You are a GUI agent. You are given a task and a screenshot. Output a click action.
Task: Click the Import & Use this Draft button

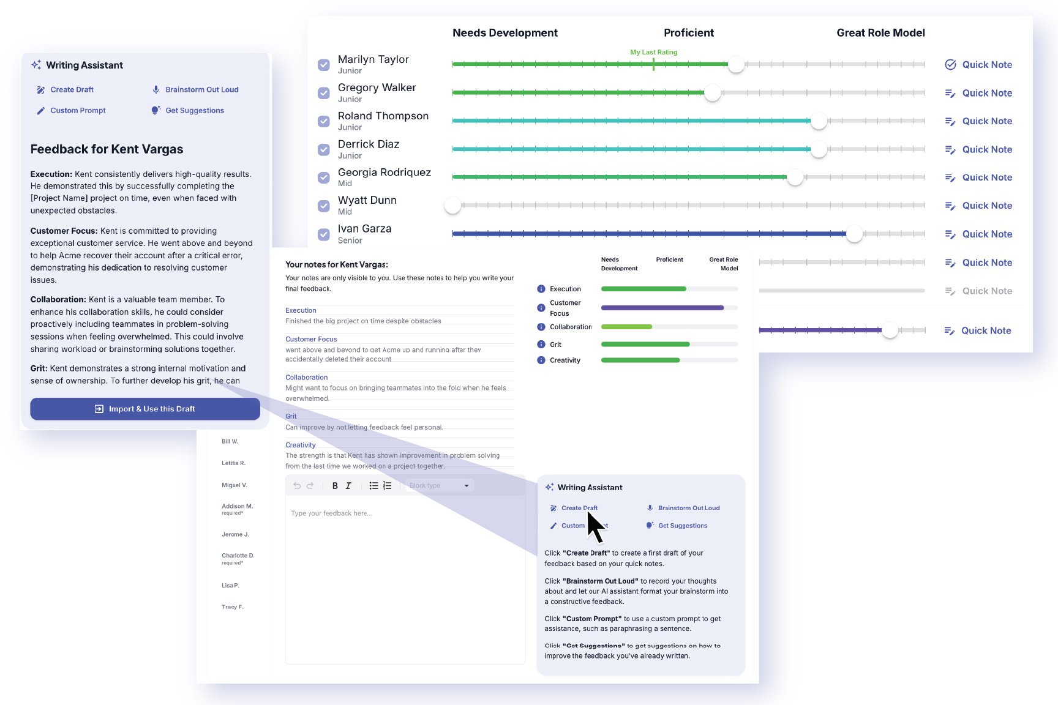pos(145,408)
